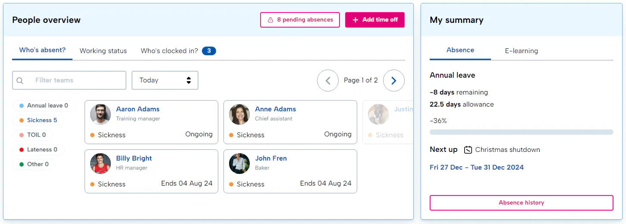Click the previous page arrow button
626x224 pixels.
(328, 80)
